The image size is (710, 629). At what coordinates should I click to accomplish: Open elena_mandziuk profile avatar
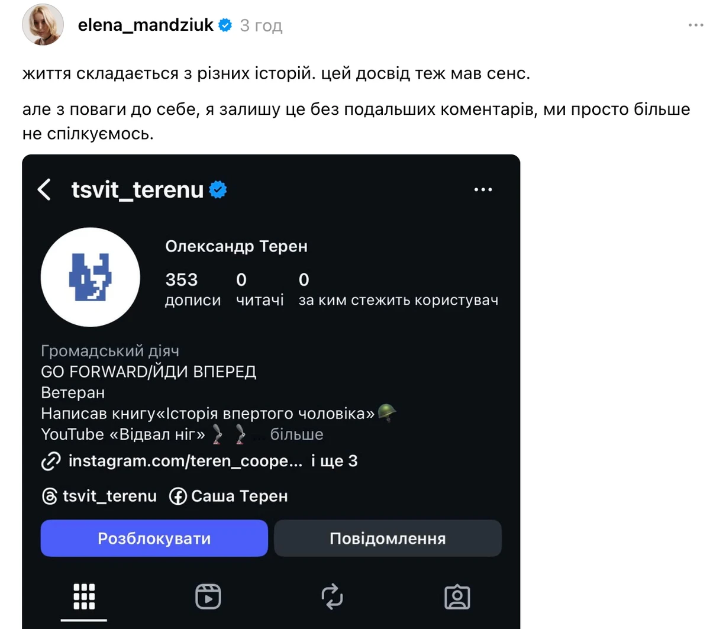(43, 25)
